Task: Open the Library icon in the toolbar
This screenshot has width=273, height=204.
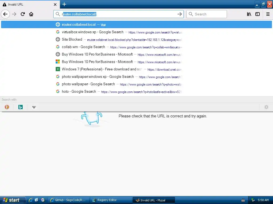Action: [x=249, y=14]
